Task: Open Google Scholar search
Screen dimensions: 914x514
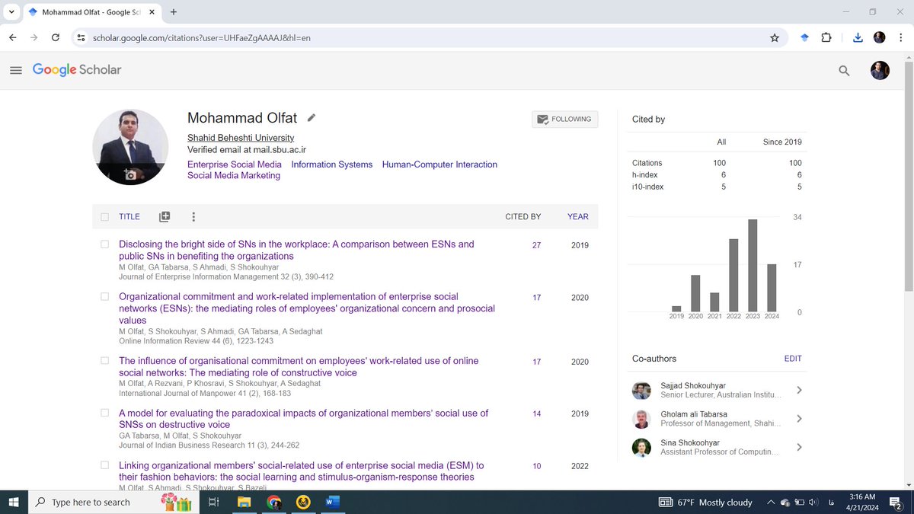Action: tap(843, 70)
